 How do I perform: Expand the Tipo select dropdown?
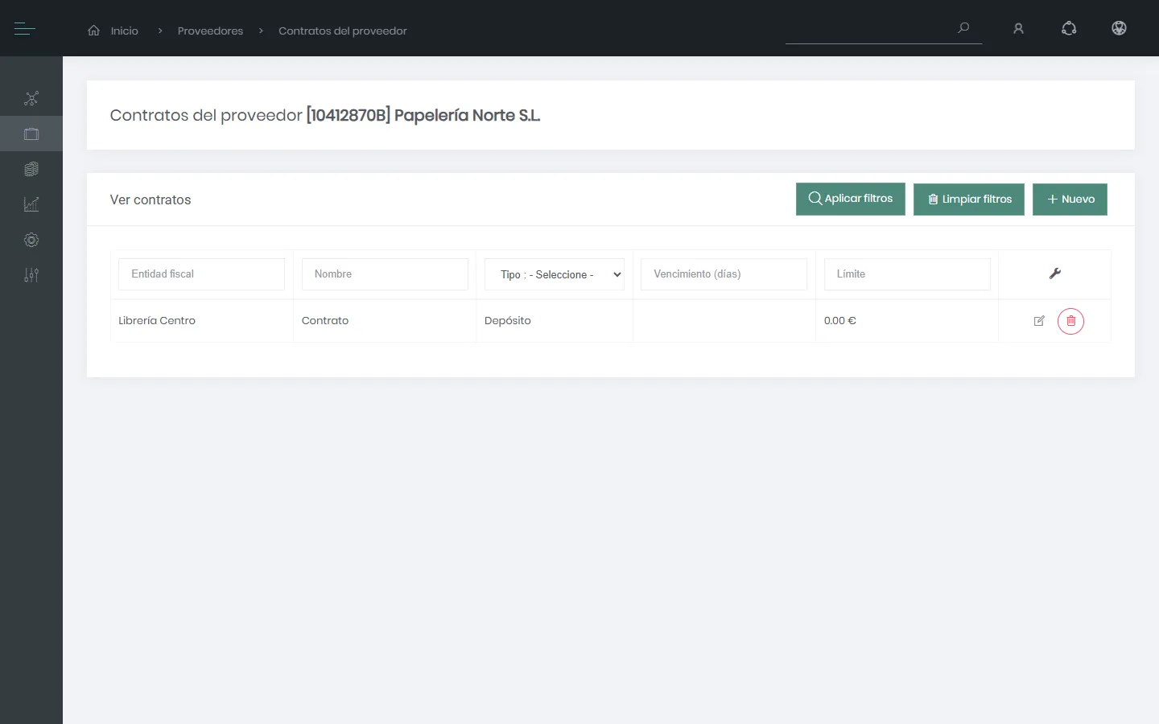click(555, 274)
